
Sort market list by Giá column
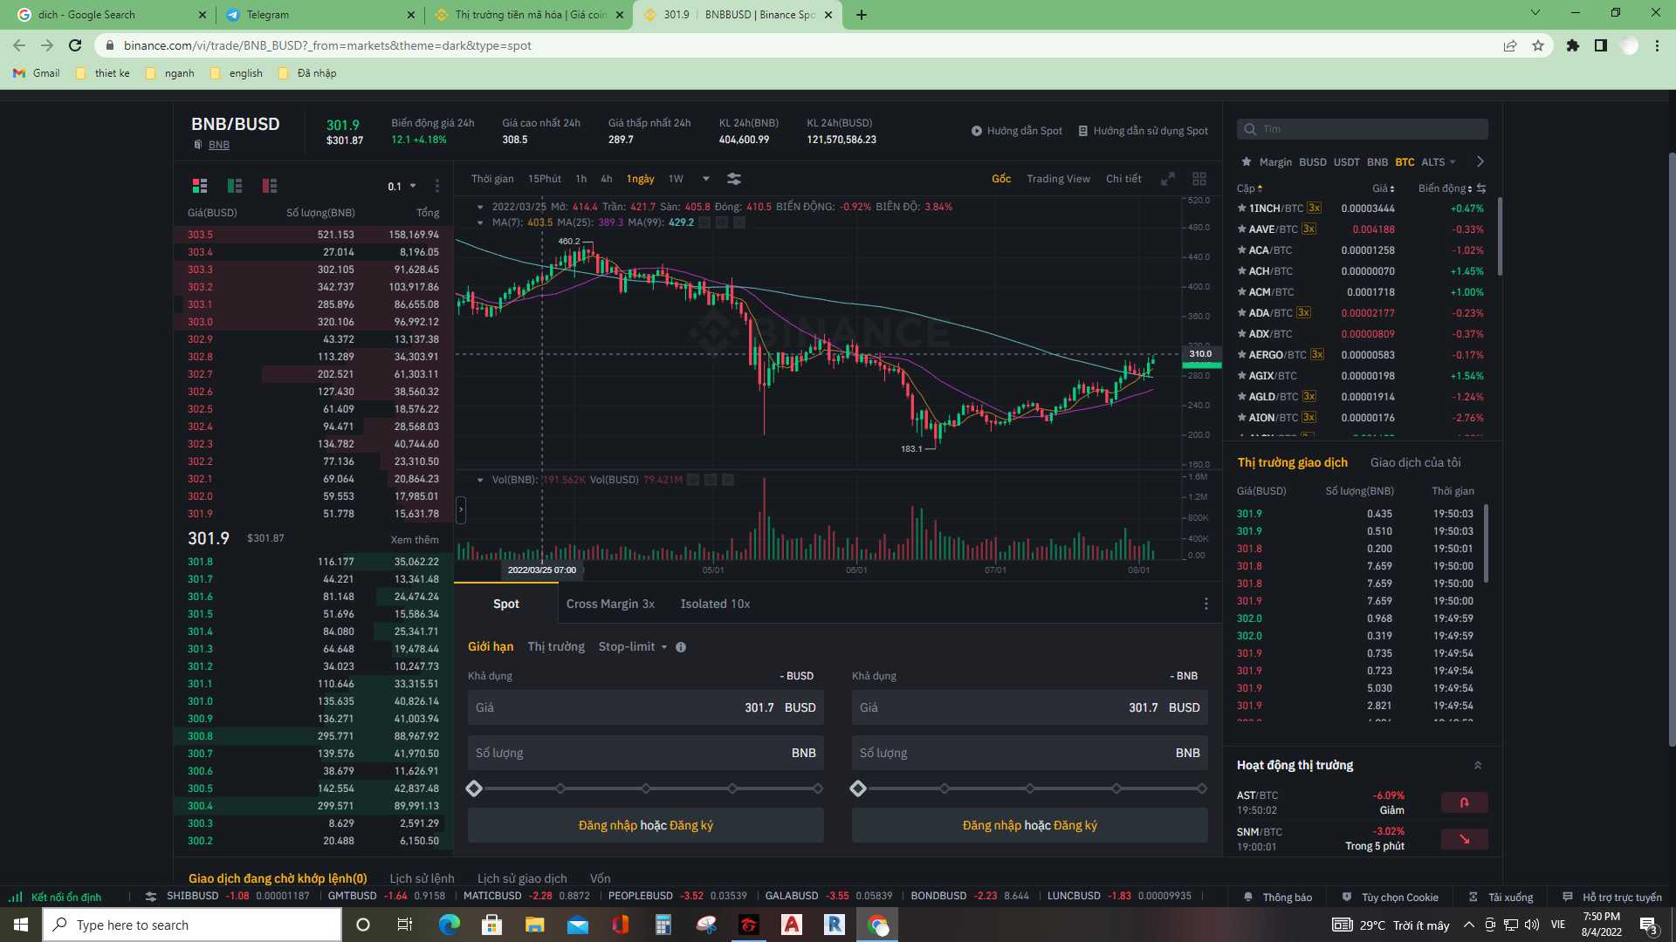pyautogui.click(x=1384, y=188)
